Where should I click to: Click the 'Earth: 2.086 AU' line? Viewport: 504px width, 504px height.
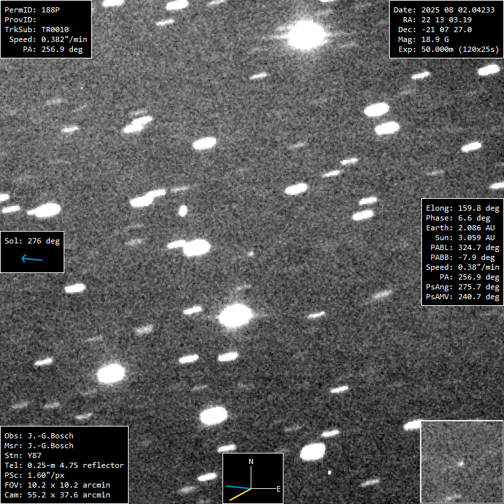click(460, 228)
